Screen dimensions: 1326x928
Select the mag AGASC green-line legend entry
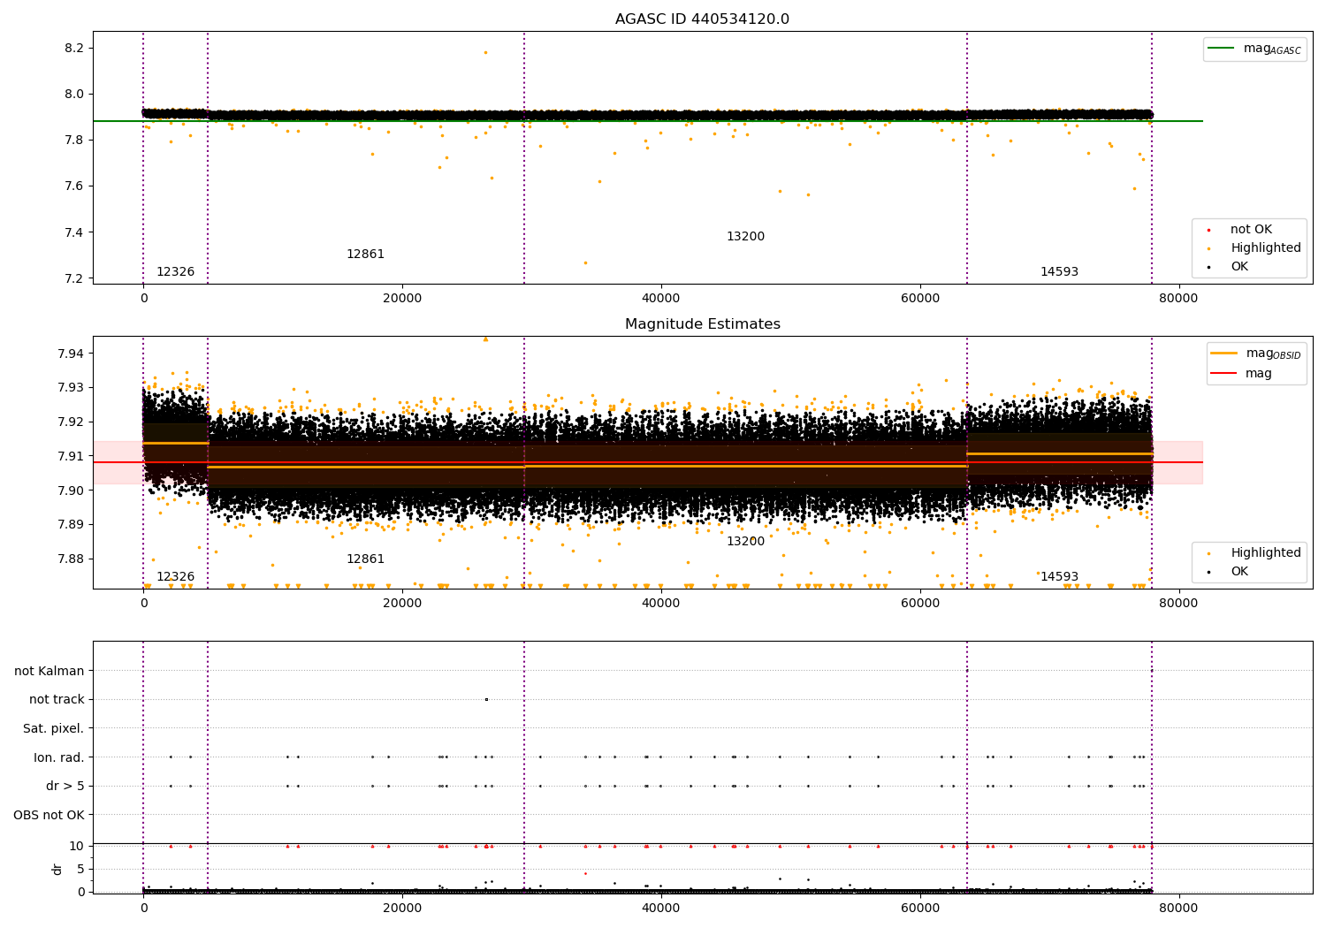click(x=1254, y=49)
